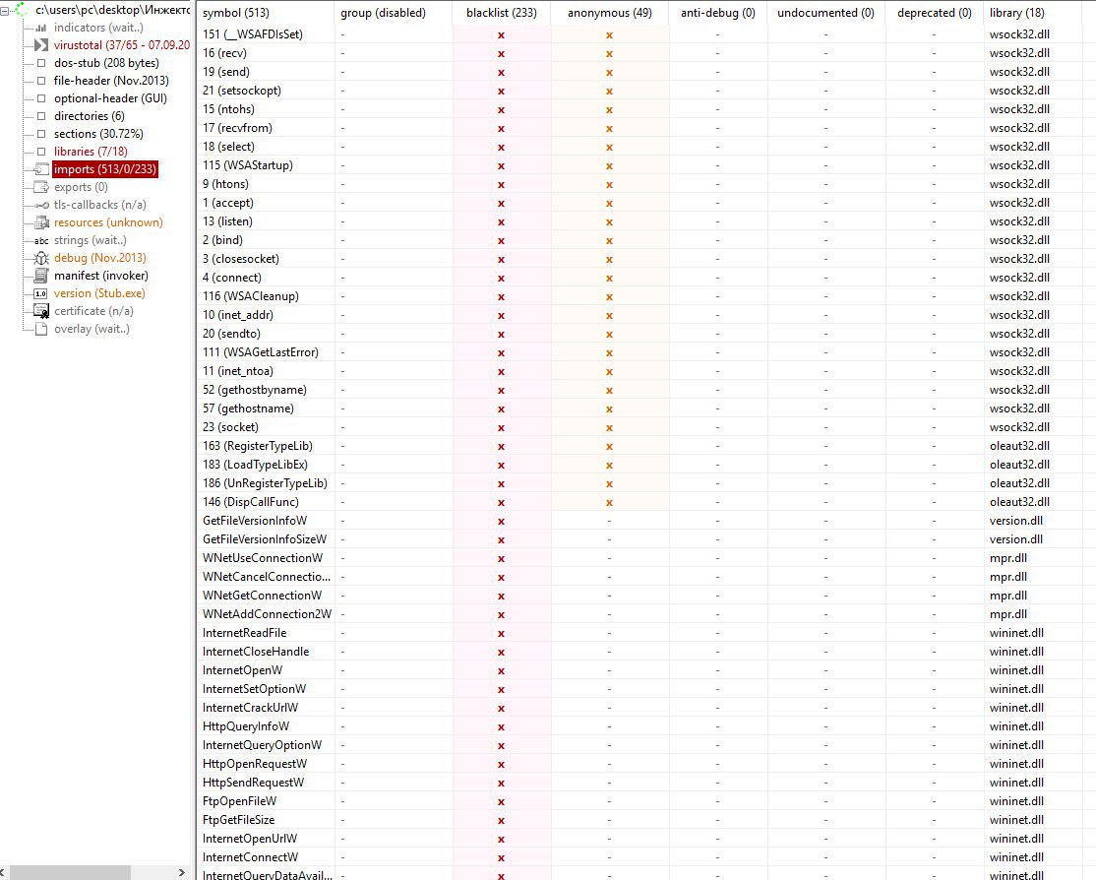The image size is (1096, 880).
Task: Select the HttpSendRequestW symbol
Action: [x=253, y=783]
